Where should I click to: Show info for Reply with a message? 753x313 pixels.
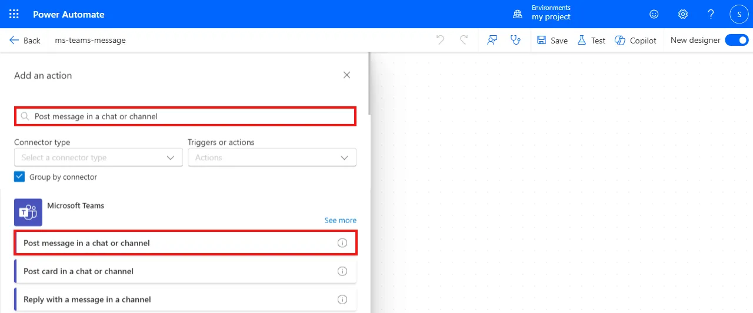(342, 299)
